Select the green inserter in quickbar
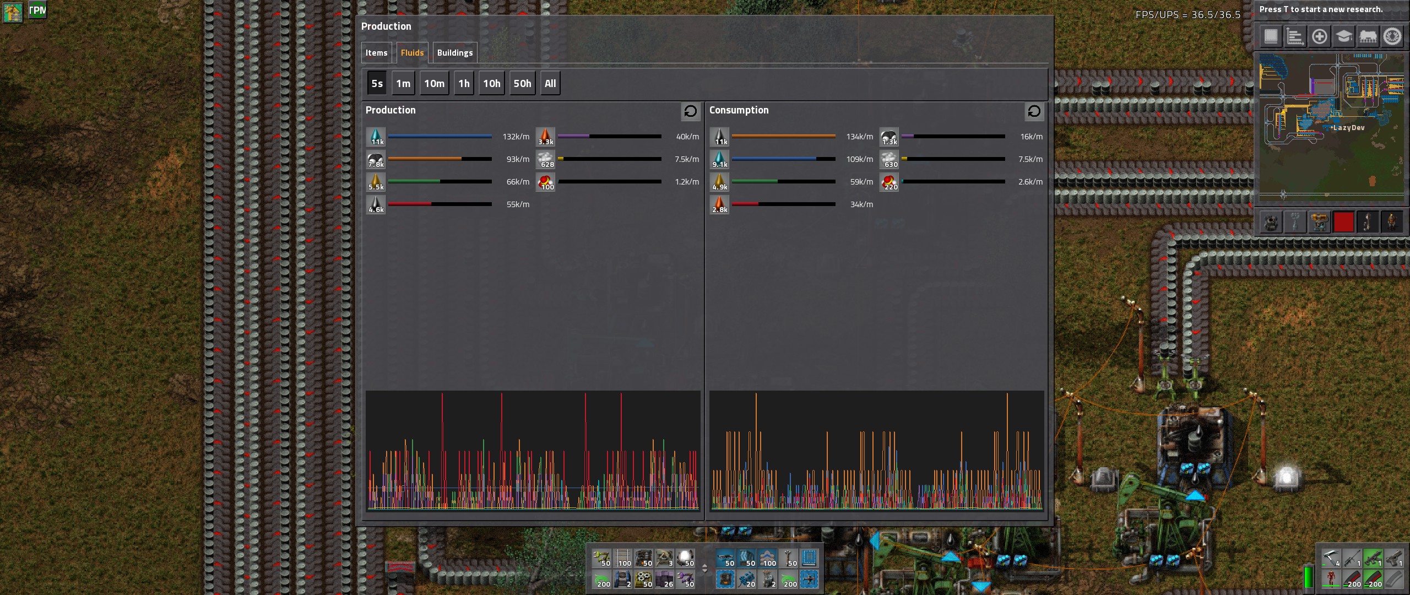The height and width of the screenshot is (595, 1410). click(602, 558)
